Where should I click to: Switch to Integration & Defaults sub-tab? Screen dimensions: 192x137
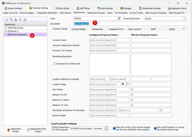point(47,13)
